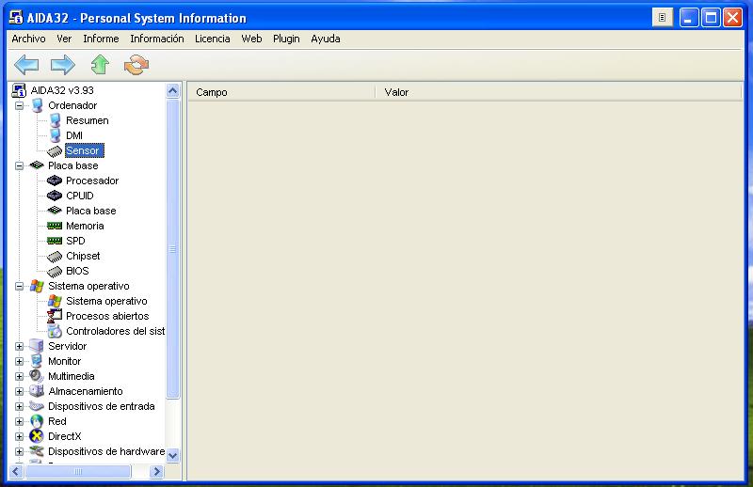
Task: Select the DMI tree entry
Action: [x=74, y=135]
